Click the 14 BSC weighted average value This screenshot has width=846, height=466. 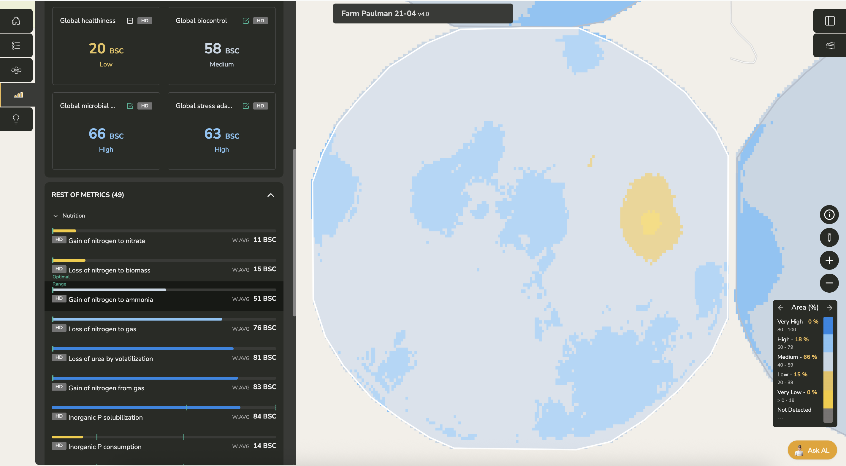[264, 446]
